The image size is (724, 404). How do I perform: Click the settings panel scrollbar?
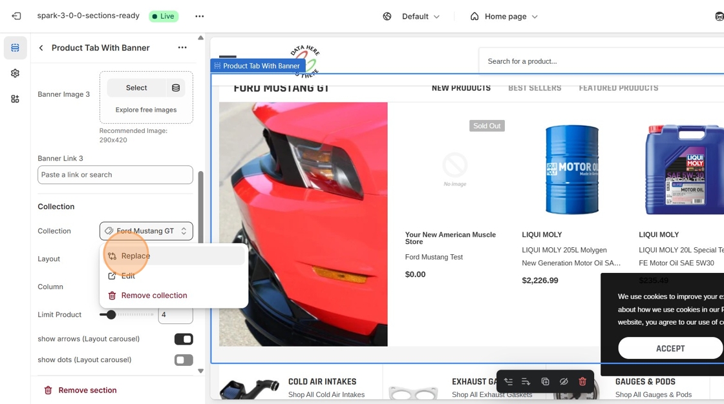[200, 208]
